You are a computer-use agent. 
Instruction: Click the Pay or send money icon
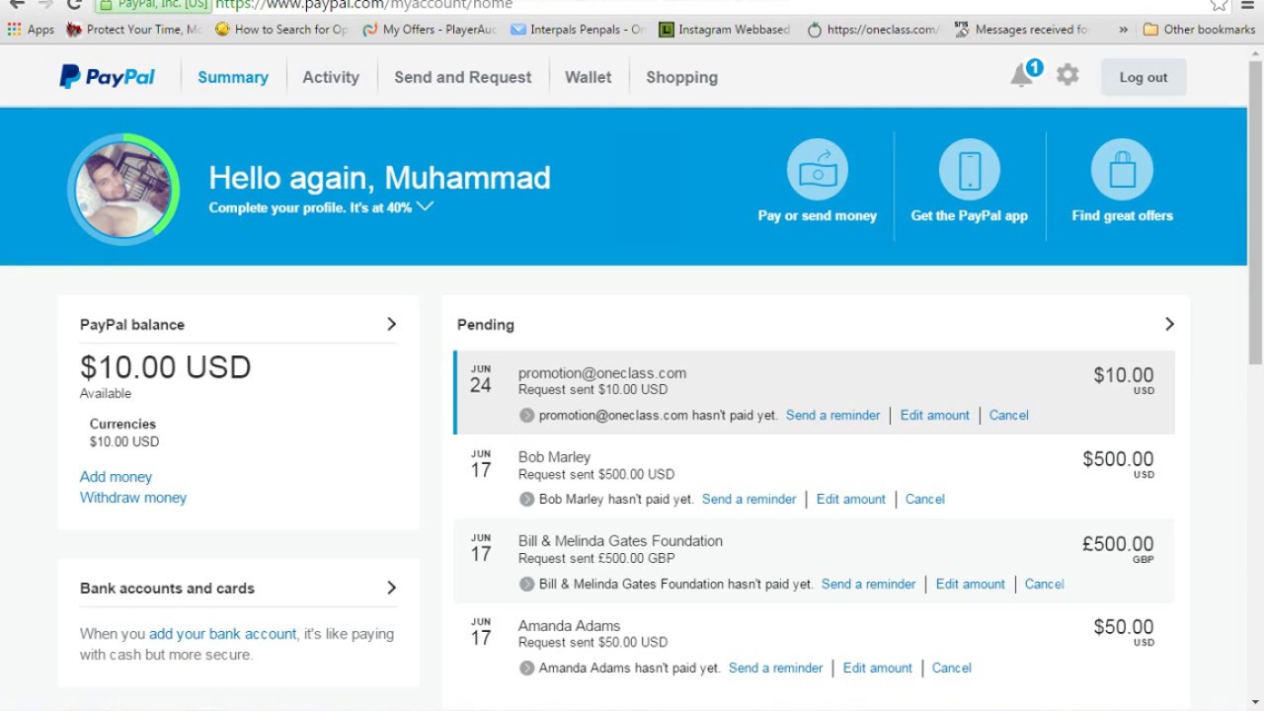pos(817,170)
